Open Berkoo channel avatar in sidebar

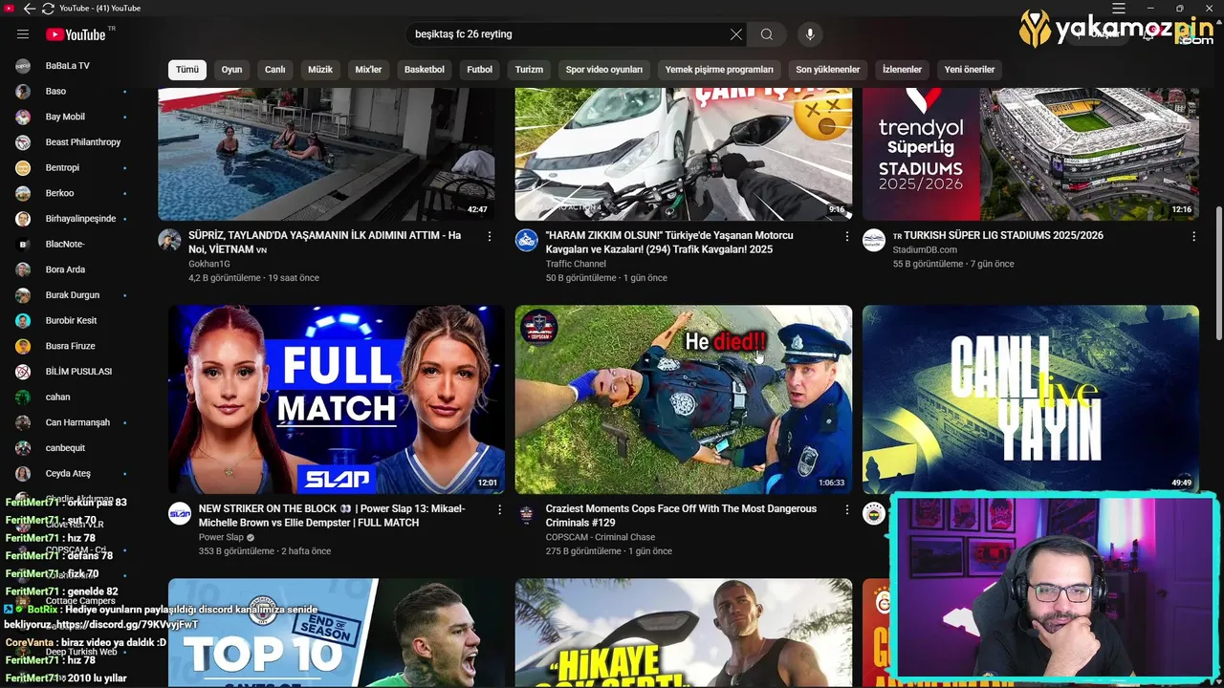(23, 193)
